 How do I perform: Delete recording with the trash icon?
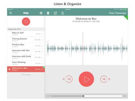48,13
